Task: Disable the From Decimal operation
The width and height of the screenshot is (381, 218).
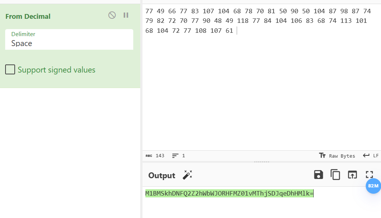Action: 112,15
